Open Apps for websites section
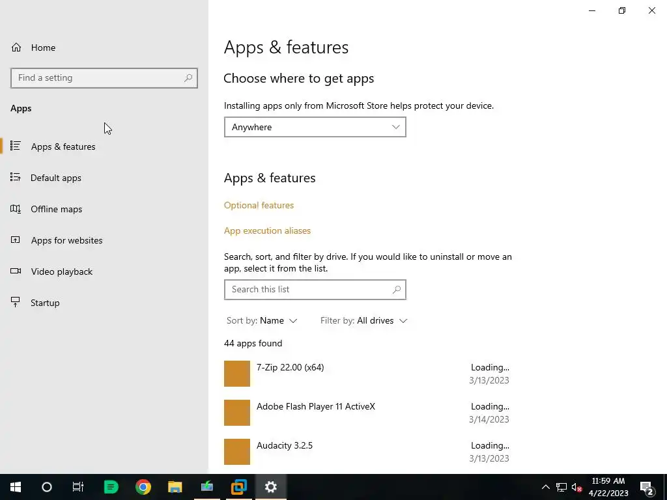Image resolution: width=667 pixels, height=500 pixels. (104, 240)
